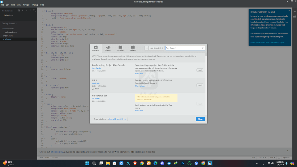Image resolution: width=297 pixels, height=167 pixels.
Task: Click the extension Search input field
Action: pos(185,48)
